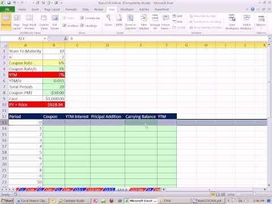Open the Data tab
272x204 pixels.
(86, 9)
